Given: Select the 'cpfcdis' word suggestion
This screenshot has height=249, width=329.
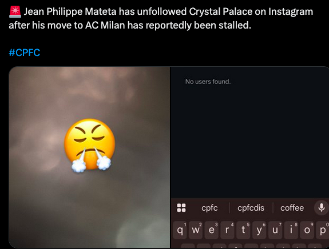Looking at the screenshot, I should click(x=251, y=208).
